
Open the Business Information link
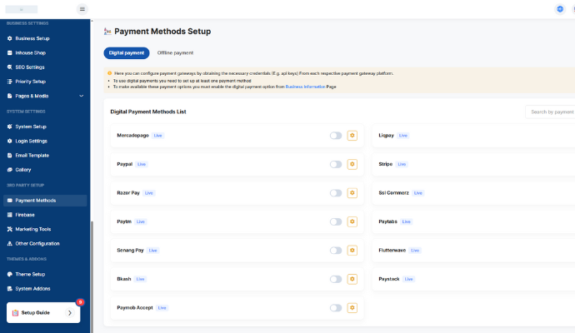(306, 87)
